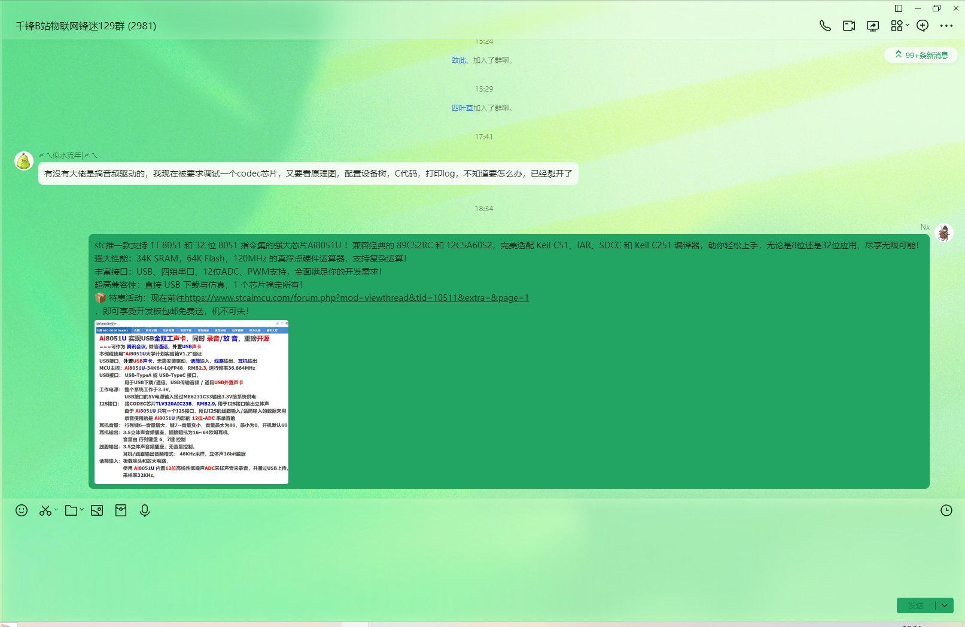Click the avatar next to the green message
The height and width of the screenshot is (627, 965).
(x=944, y=233)
